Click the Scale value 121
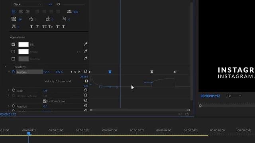This screenshot has width=255, height=143. [x=45, y=91]
